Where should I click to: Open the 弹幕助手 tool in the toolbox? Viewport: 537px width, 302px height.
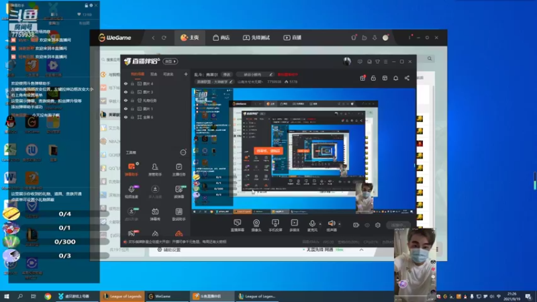(131, 170)
